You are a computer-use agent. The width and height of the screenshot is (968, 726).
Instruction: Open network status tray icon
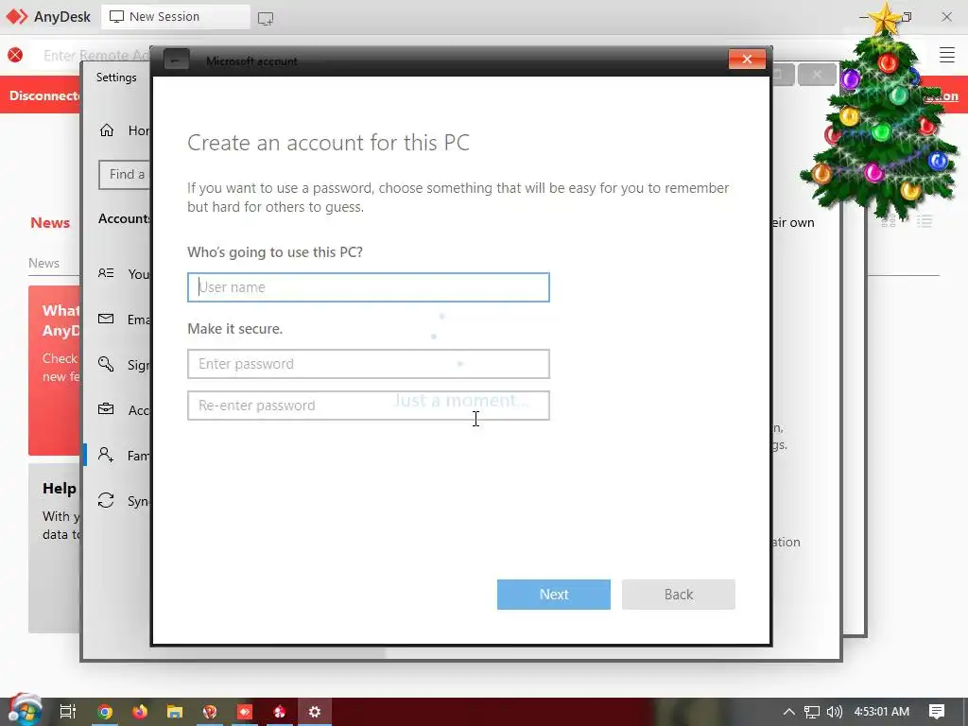(x=812, y=712)
